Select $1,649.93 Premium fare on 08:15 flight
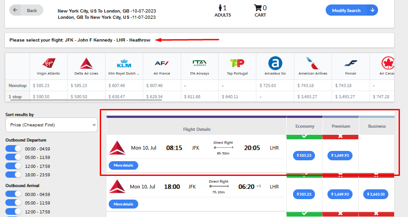 tap(340, 155)
